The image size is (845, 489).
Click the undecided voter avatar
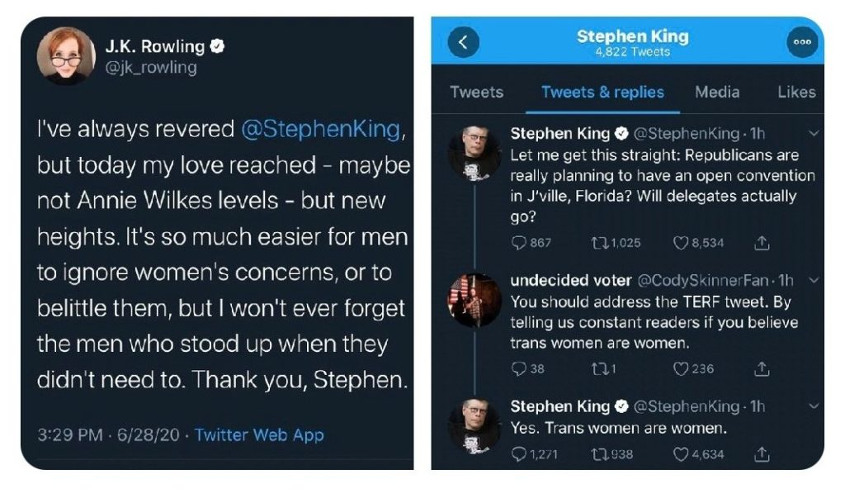point(474,300)
